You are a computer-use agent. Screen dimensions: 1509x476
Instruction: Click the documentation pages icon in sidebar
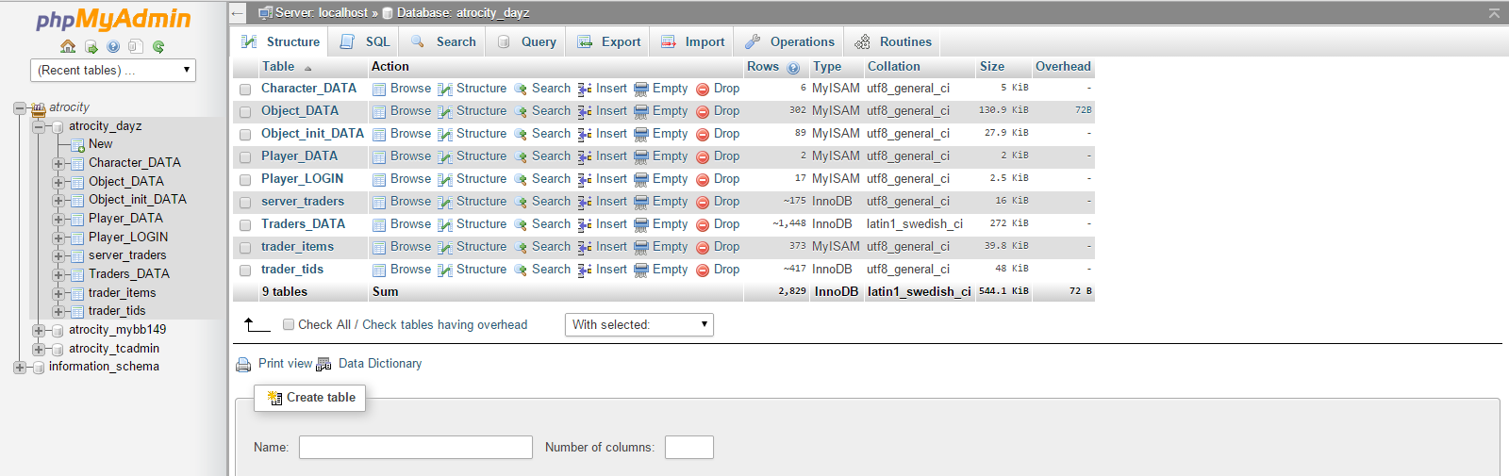[136, 46]
